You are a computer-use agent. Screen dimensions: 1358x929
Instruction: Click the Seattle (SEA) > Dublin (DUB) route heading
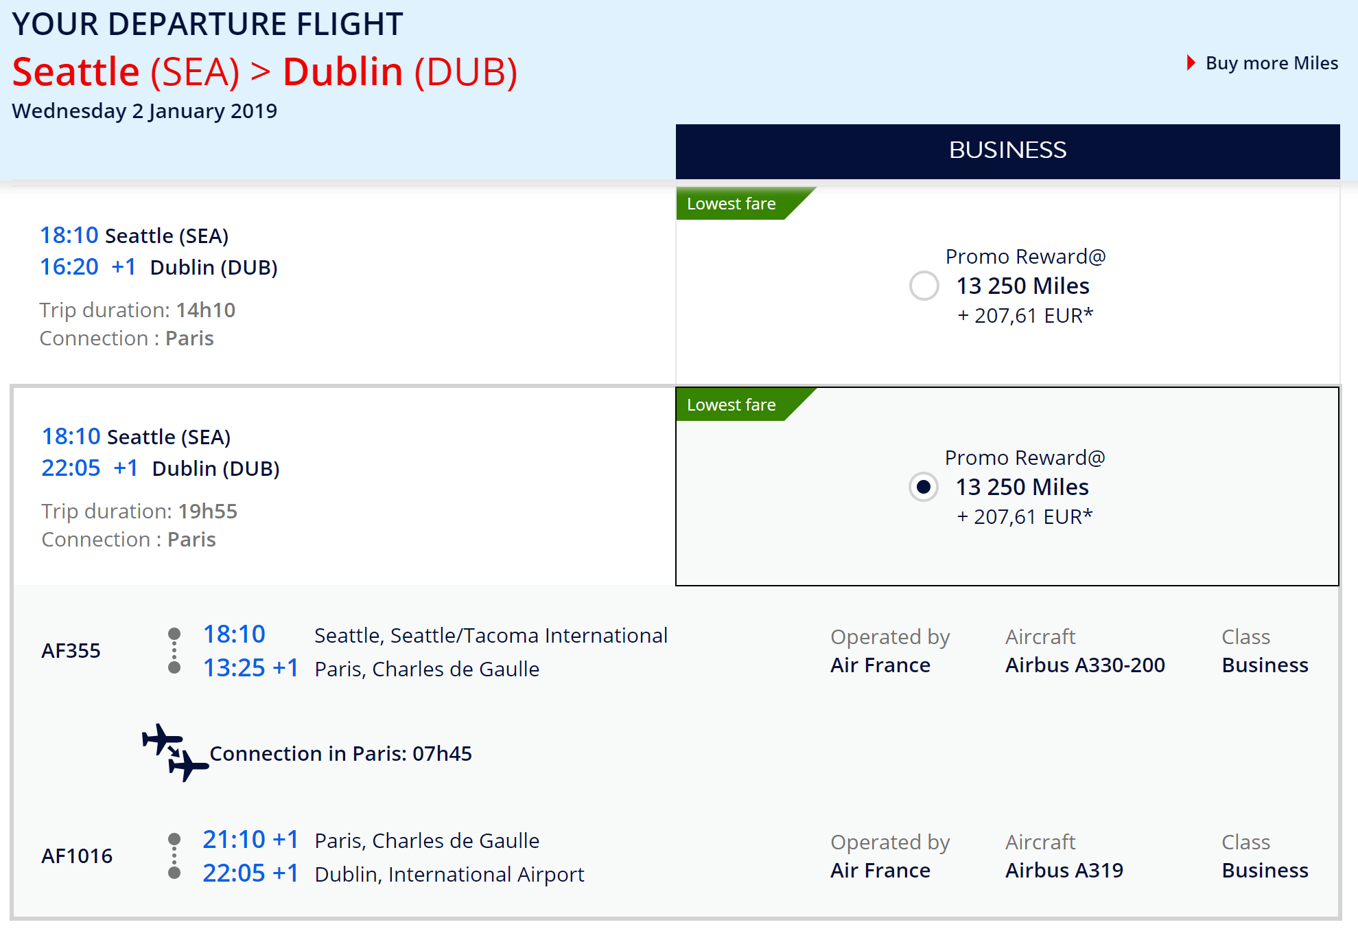pos(265,71)
